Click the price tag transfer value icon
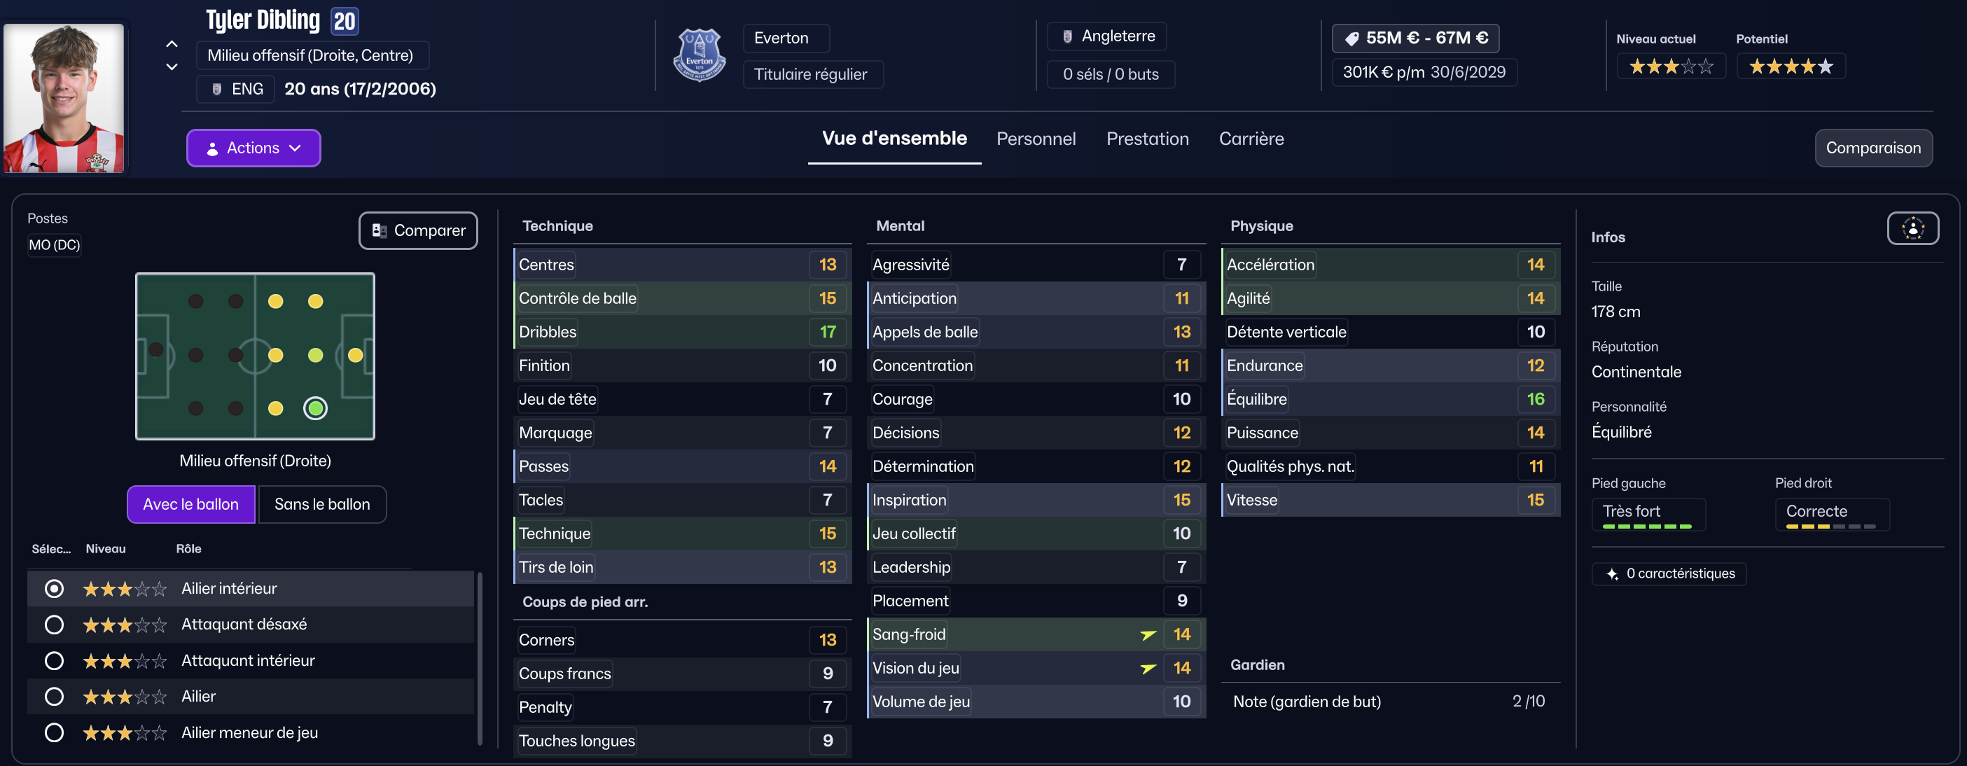 pyautogui.click(x=1351, y=39)
